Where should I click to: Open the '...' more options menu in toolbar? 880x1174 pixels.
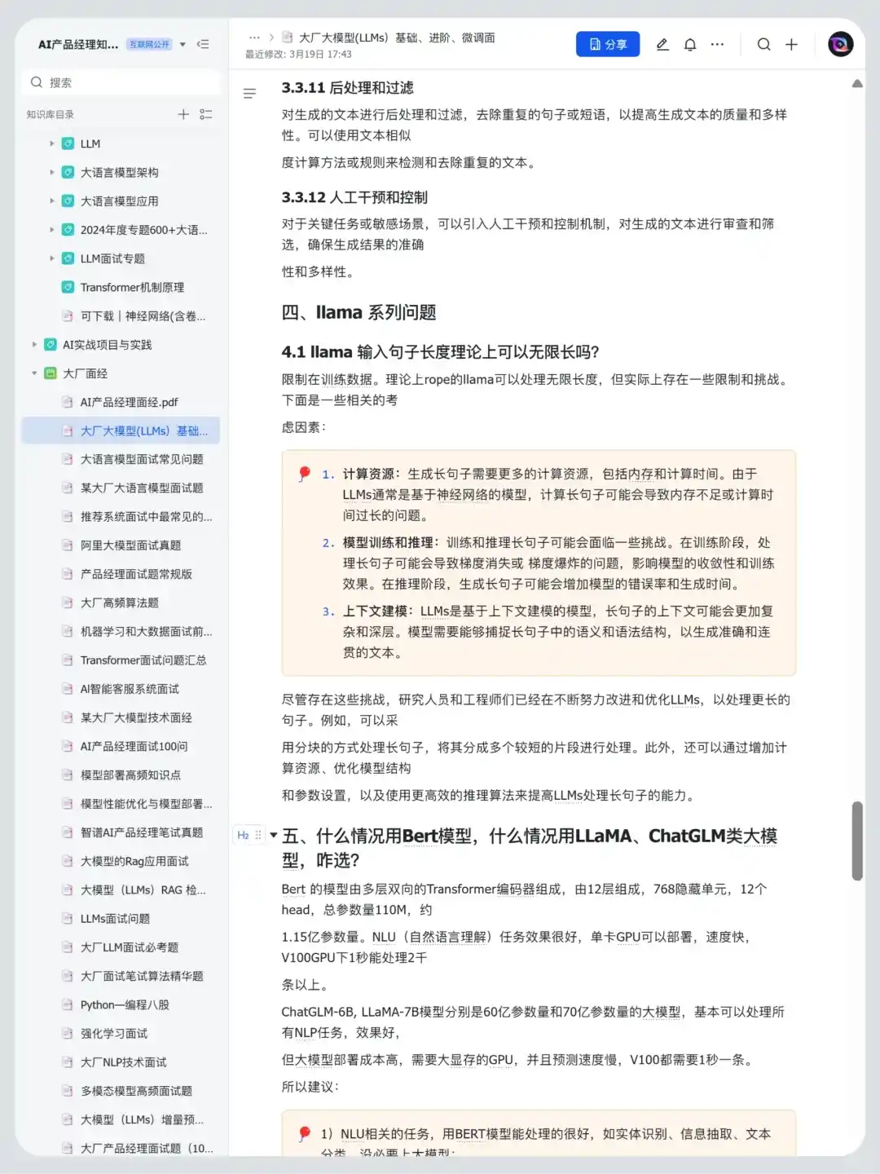coord(717,44)
